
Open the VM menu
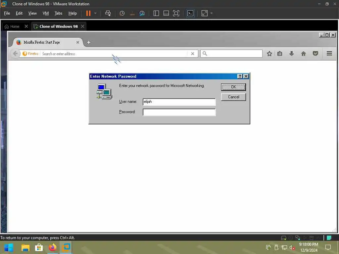46,13
